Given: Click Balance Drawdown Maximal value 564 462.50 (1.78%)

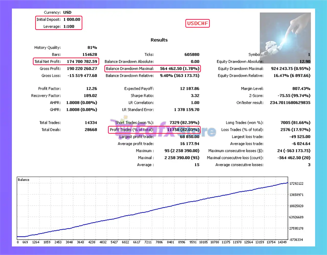Looking at the screenshot, I should [180, 68].
